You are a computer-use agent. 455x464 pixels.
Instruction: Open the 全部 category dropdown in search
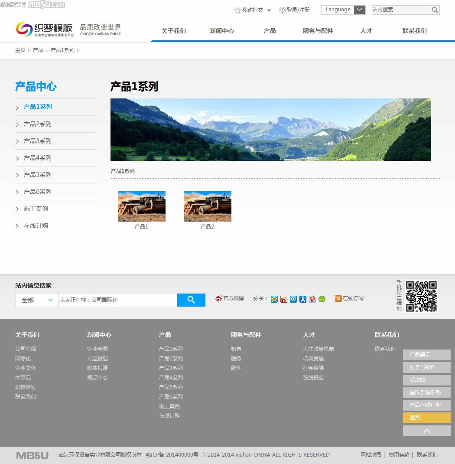(x=37, y=300)
